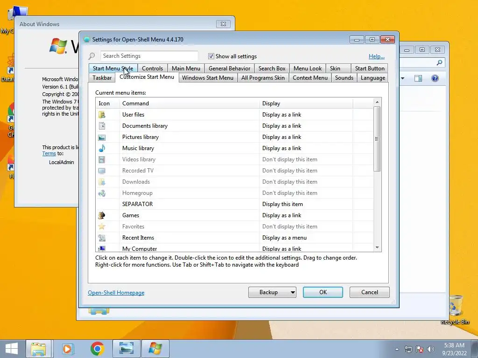
Task: Launch Google Chrome from the taskbar
Action: point(97,349)
